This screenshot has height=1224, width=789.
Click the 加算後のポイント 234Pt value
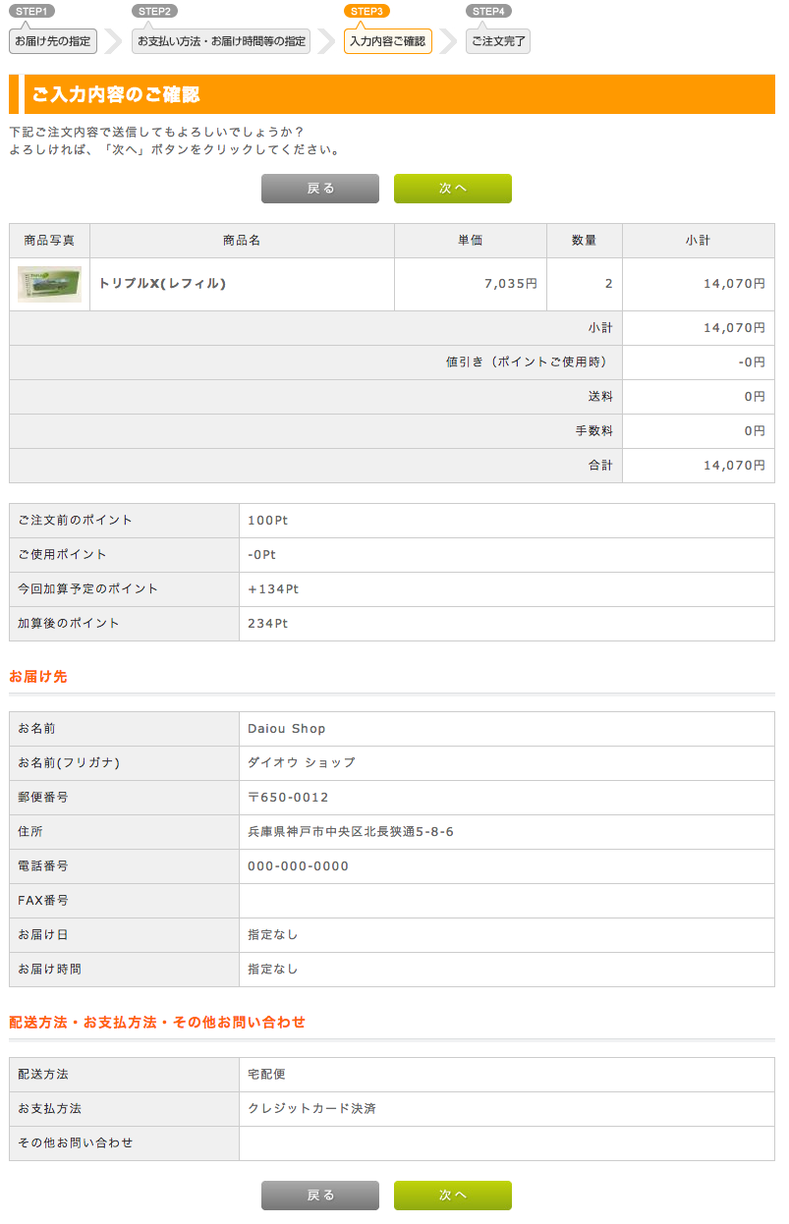[x=268, y=624]
